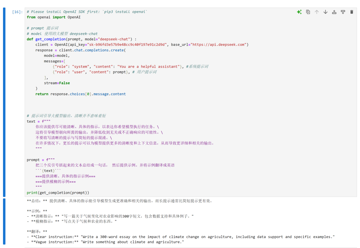The image size is (360, 248).
Task: Click the '**总结：**' output line
Action: 120,201
